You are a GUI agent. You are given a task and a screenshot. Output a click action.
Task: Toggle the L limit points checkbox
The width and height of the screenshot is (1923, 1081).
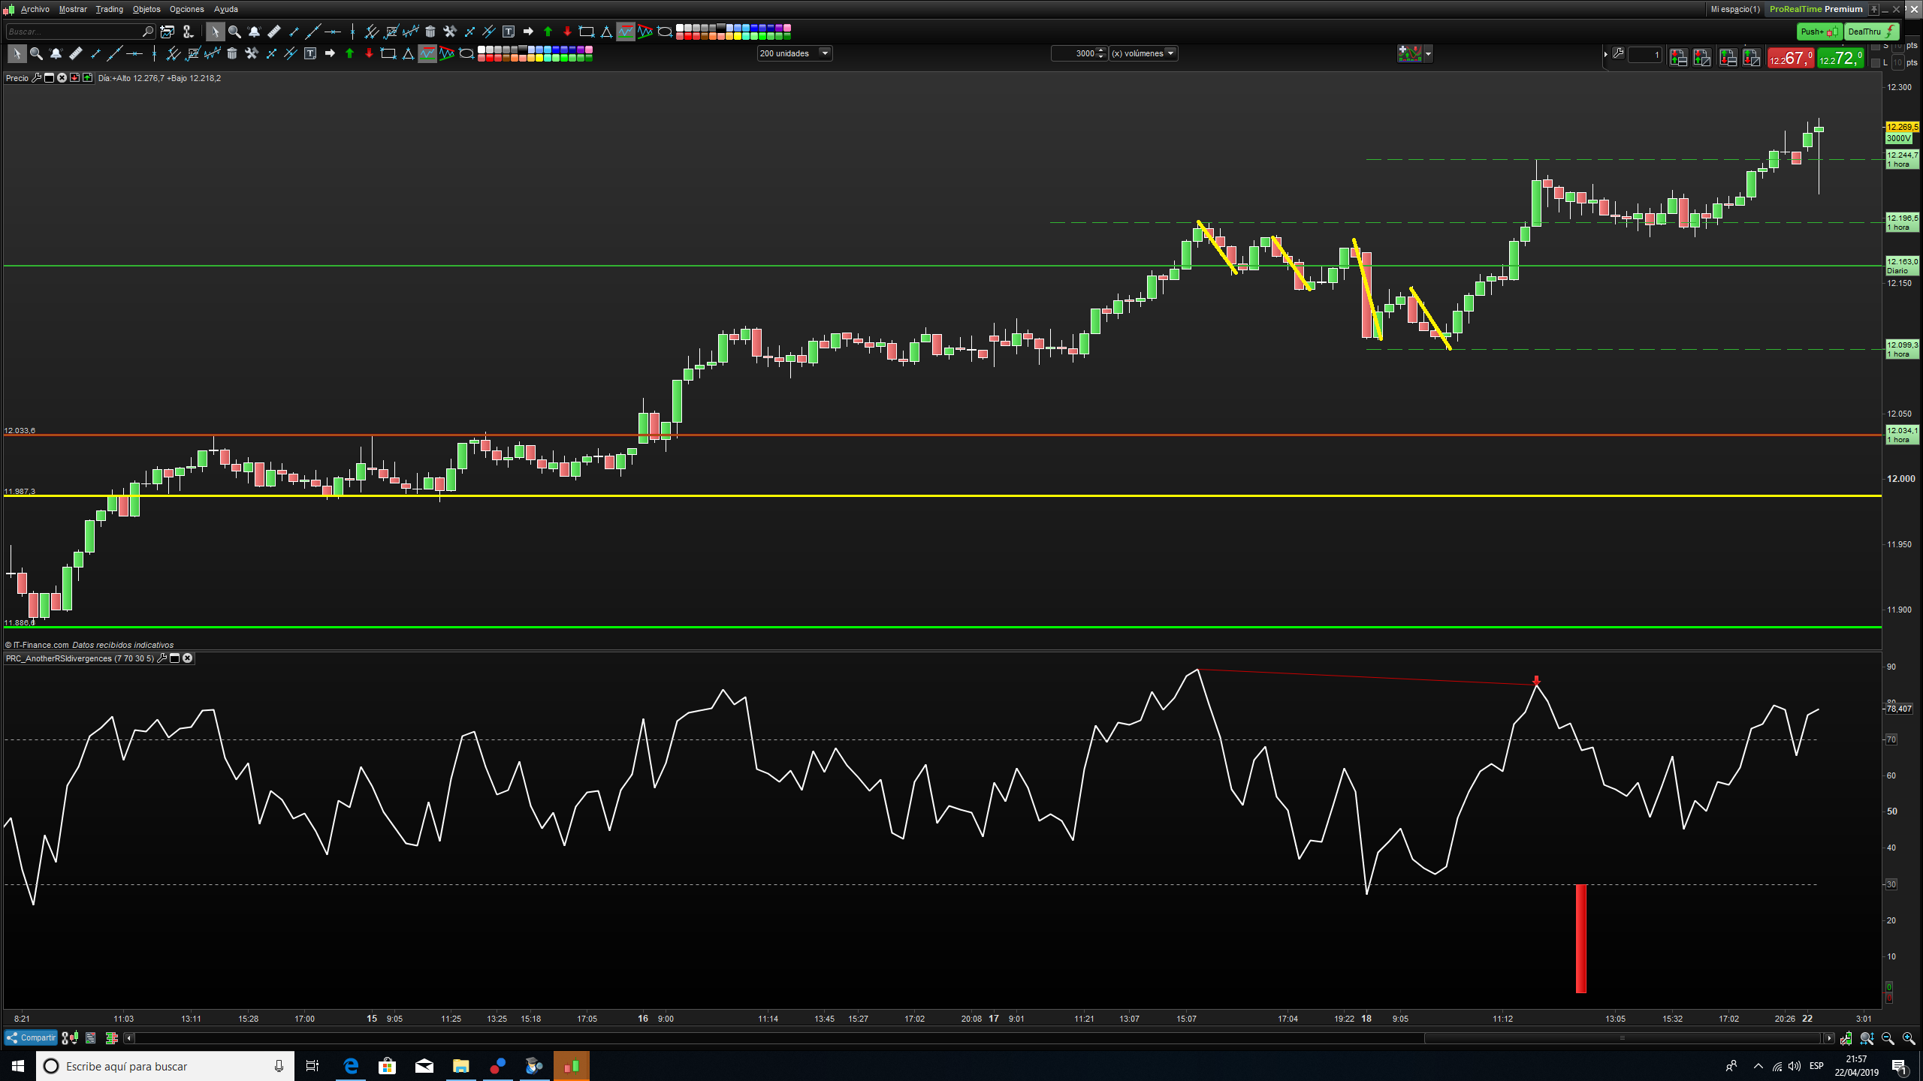click(1876, 63)
